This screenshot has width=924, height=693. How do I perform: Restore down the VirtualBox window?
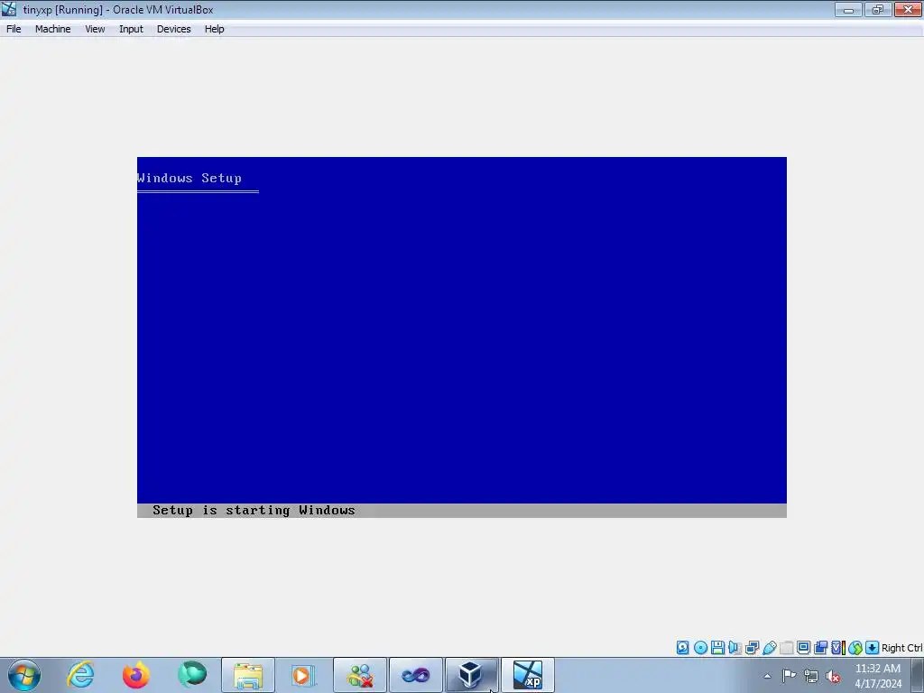pyautogui.click(x=878, y=9)
